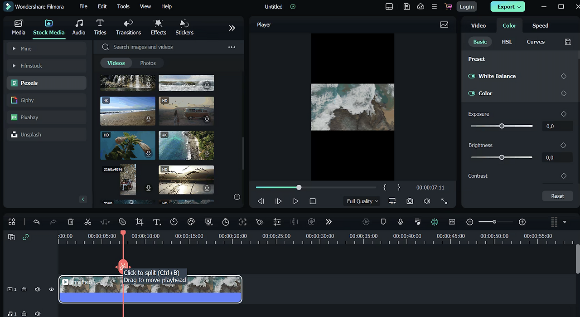Disable the White Balance toggle
The height and width of the screenshot is (317, 580).
[472, 76]
